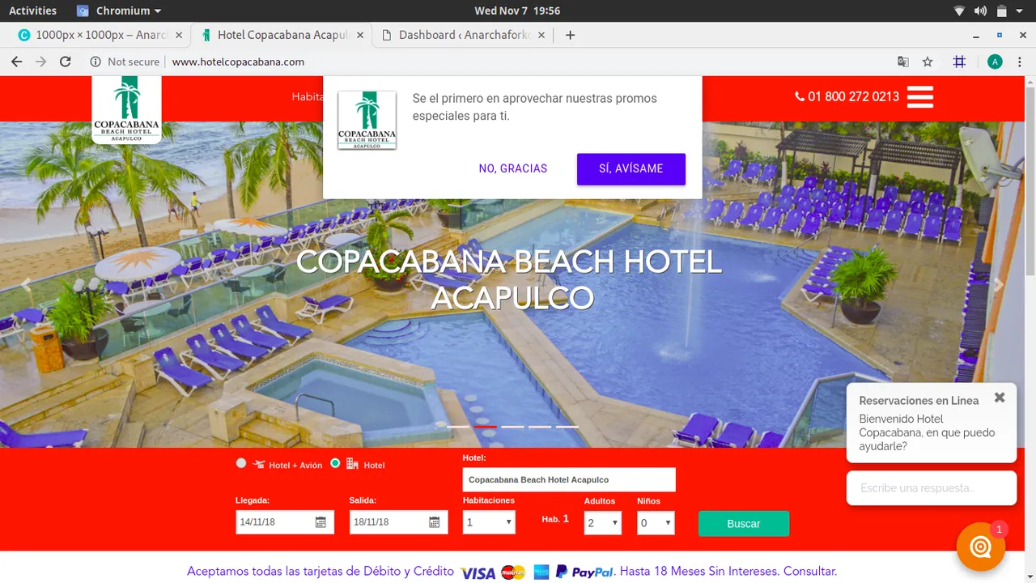
Task: Open the Habitaciones dropdown
Action: [489, 522]
